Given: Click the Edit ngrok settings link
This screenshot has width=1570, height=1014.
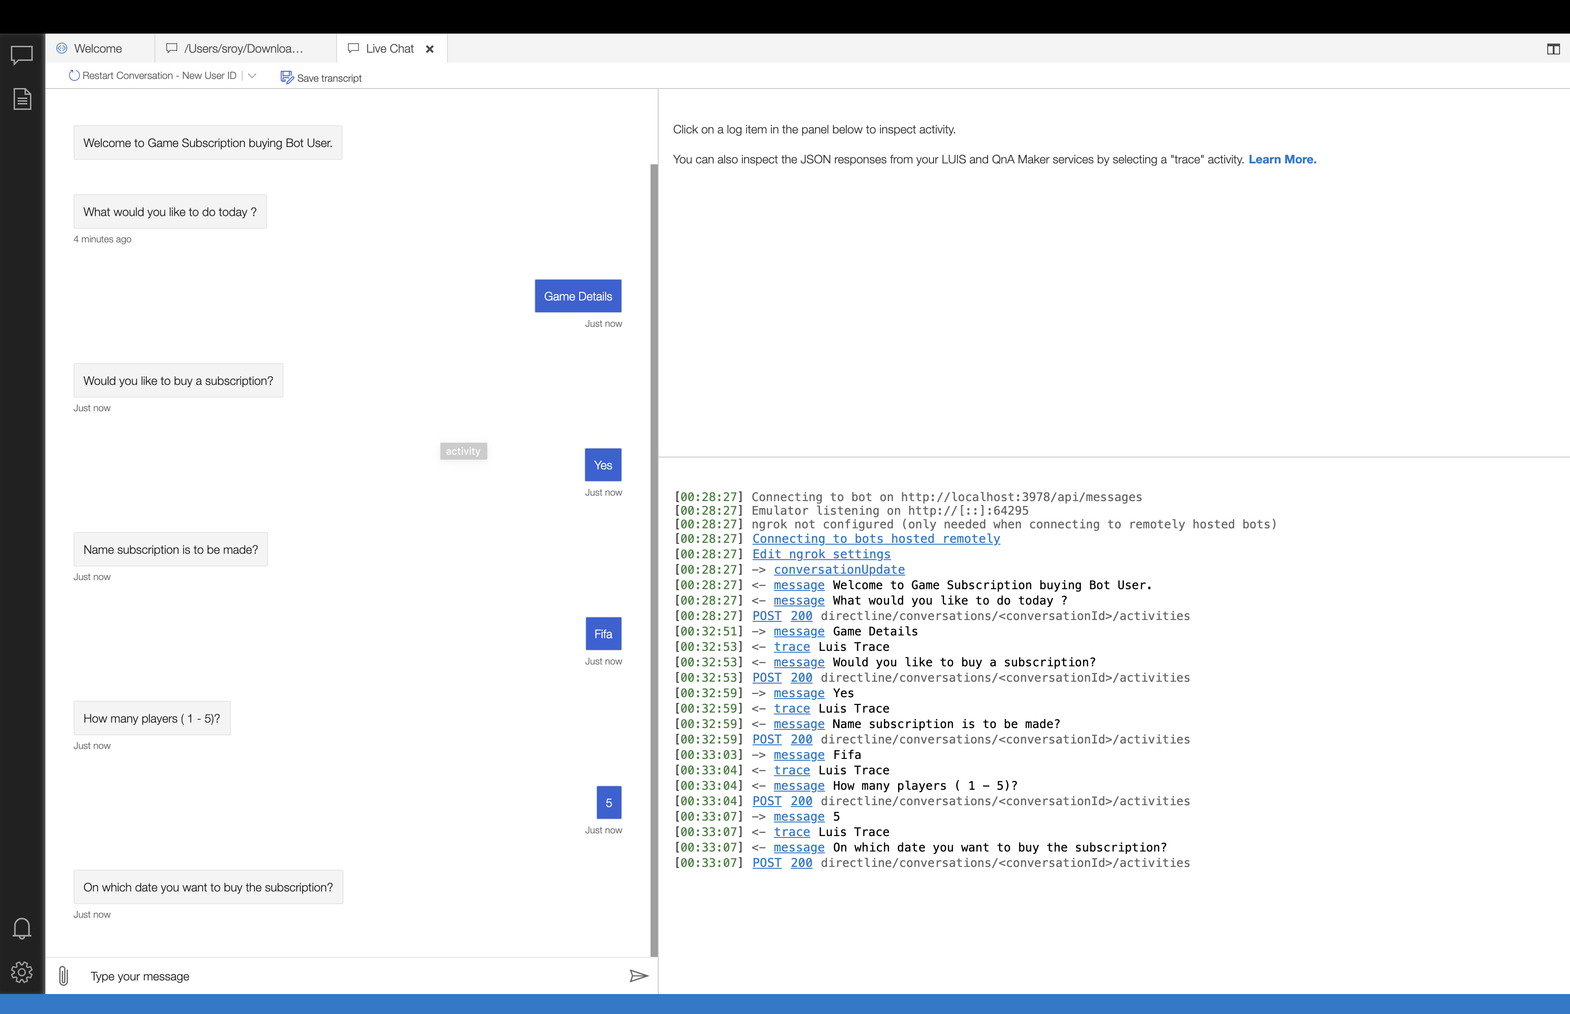Looking at the screenshot, I should coord(821,554).
